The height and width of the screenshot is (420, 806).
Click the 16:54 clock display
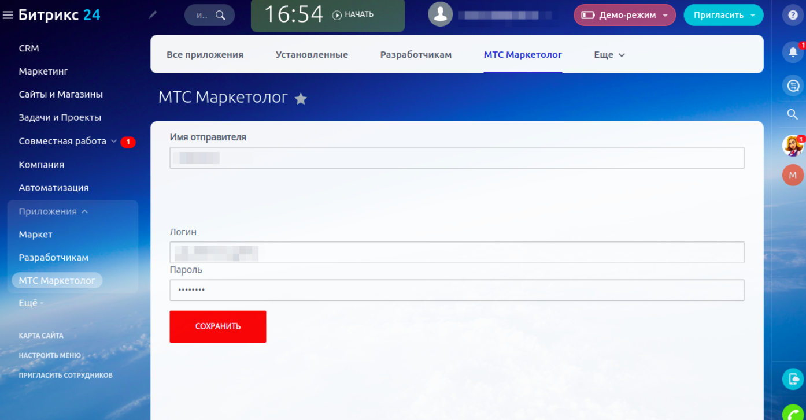pyautogui.click(x=294, y=14)
